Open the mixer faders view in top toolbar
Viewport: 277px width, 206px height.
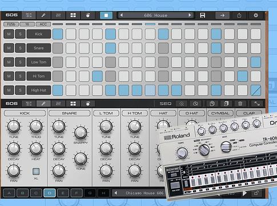58,15
